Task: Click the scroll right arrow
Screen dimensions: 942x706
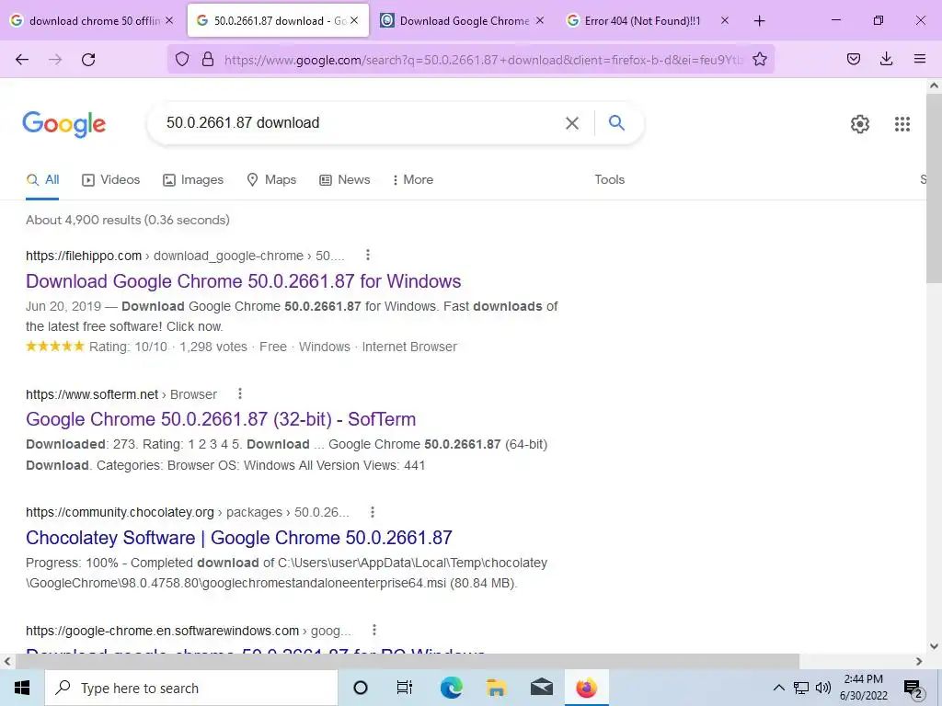Action: 919,661
